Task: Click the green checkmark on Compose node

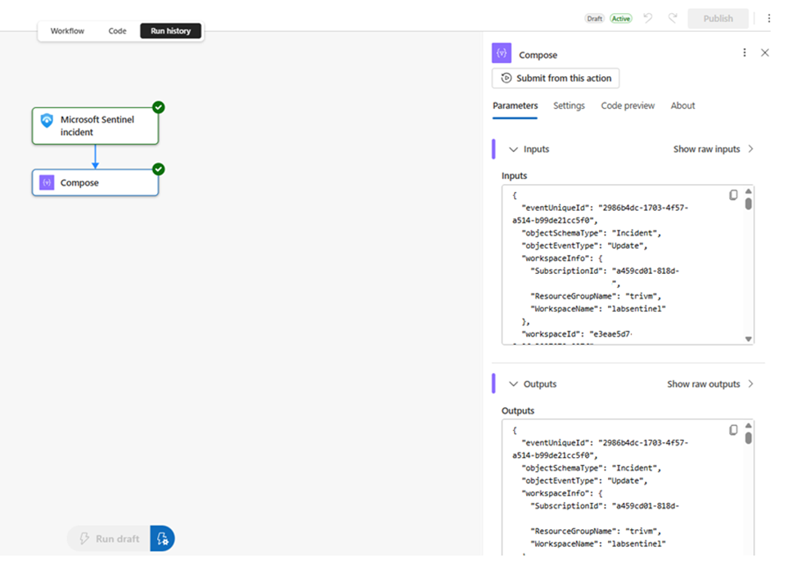Action: click(159, 169)
